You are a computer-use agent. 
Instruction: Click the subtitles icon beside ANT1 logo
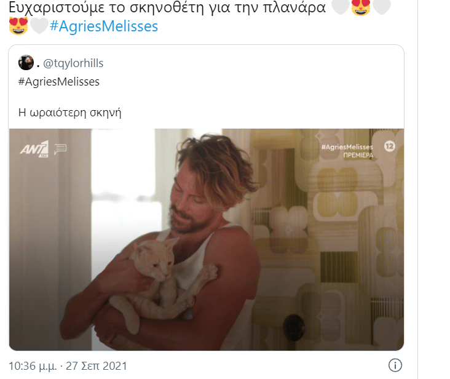(60, 149)
